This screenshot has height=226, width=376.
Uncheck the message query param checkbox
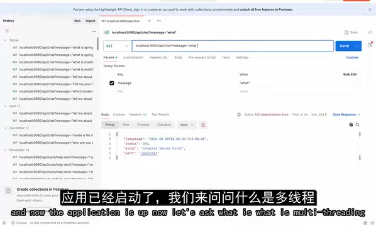[x=112, y=83]
